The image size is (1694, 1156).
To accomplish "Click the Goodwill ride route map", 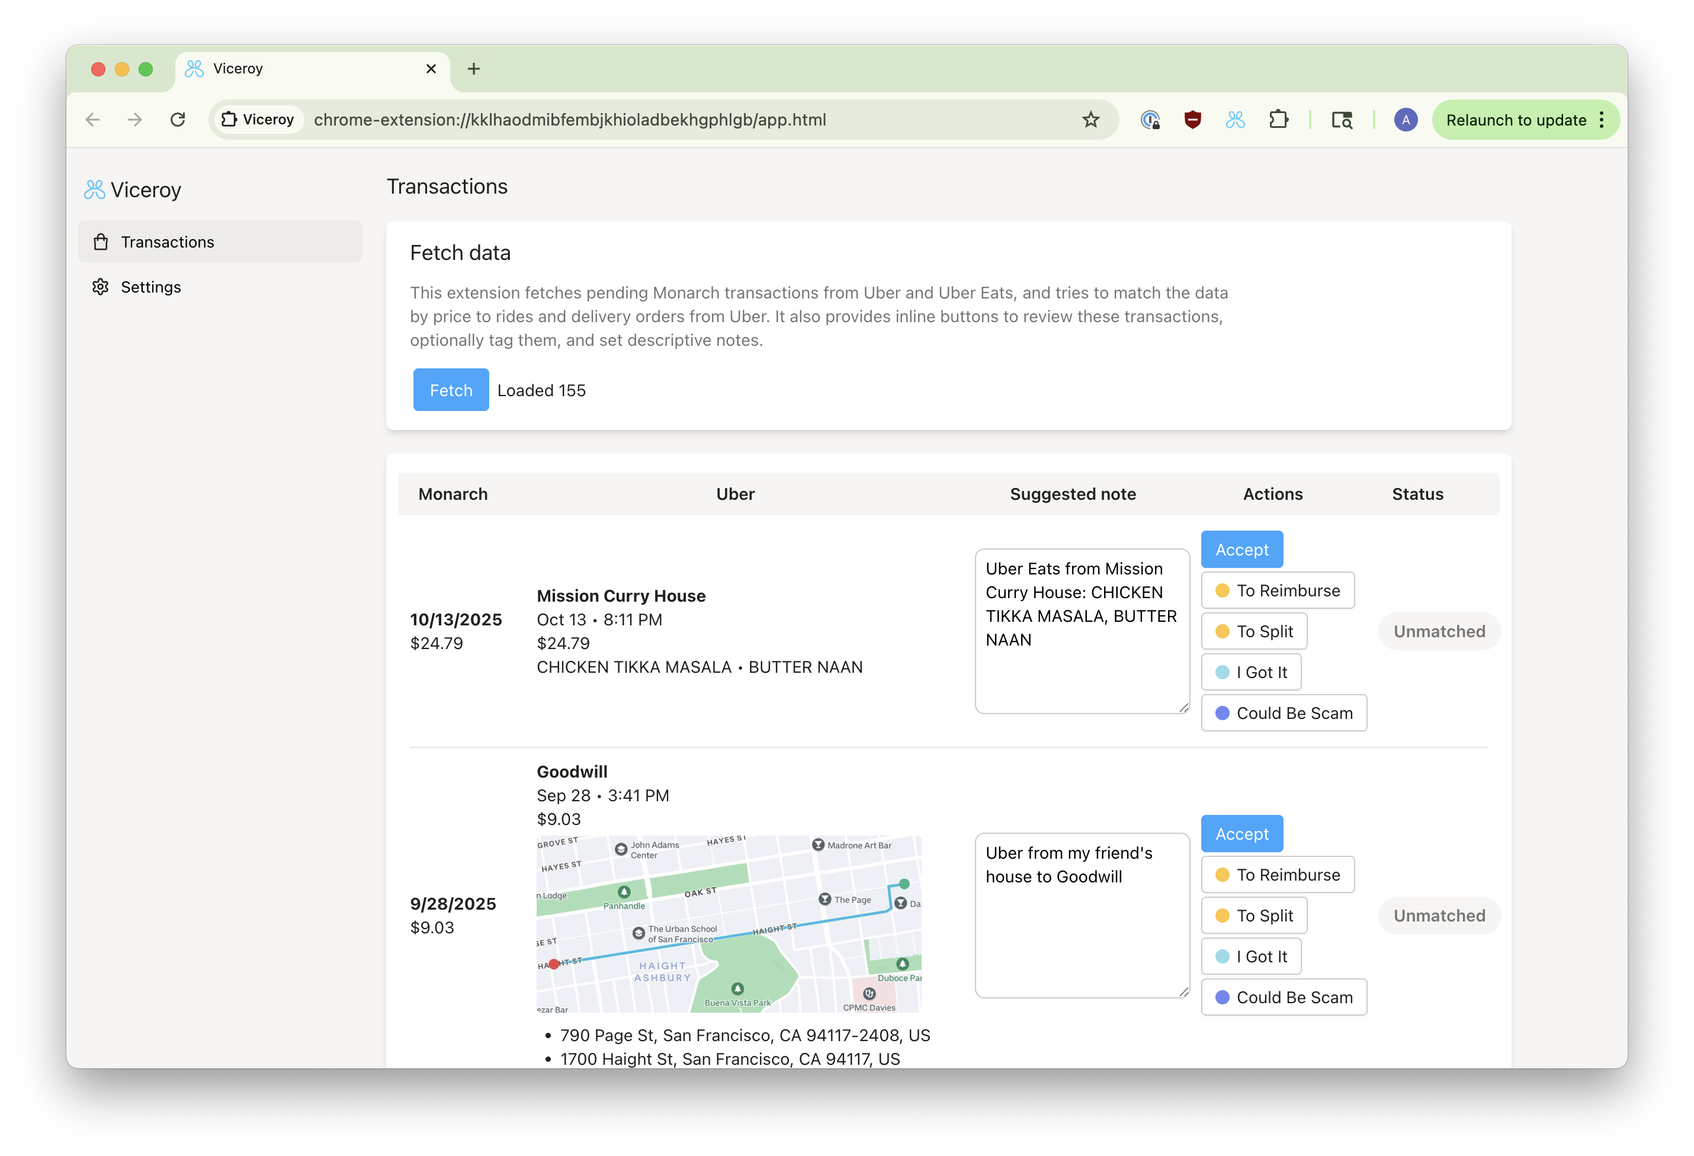I will [x=728, y=923].
